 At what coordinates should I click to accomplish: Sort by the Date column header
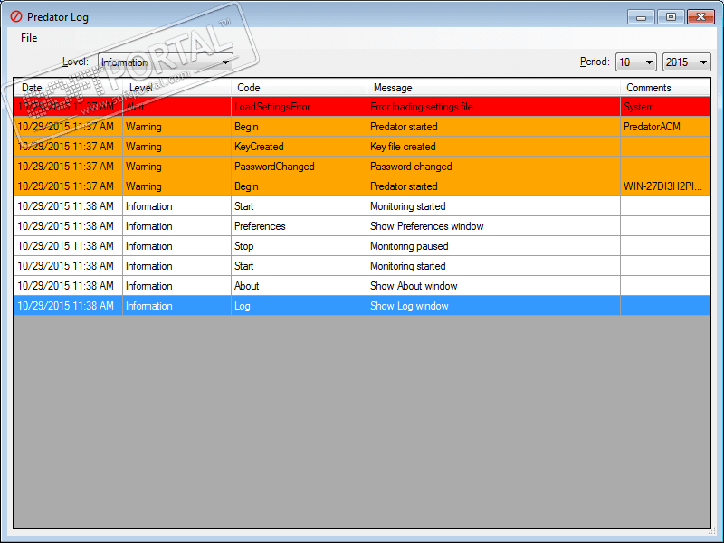[69, 87]
